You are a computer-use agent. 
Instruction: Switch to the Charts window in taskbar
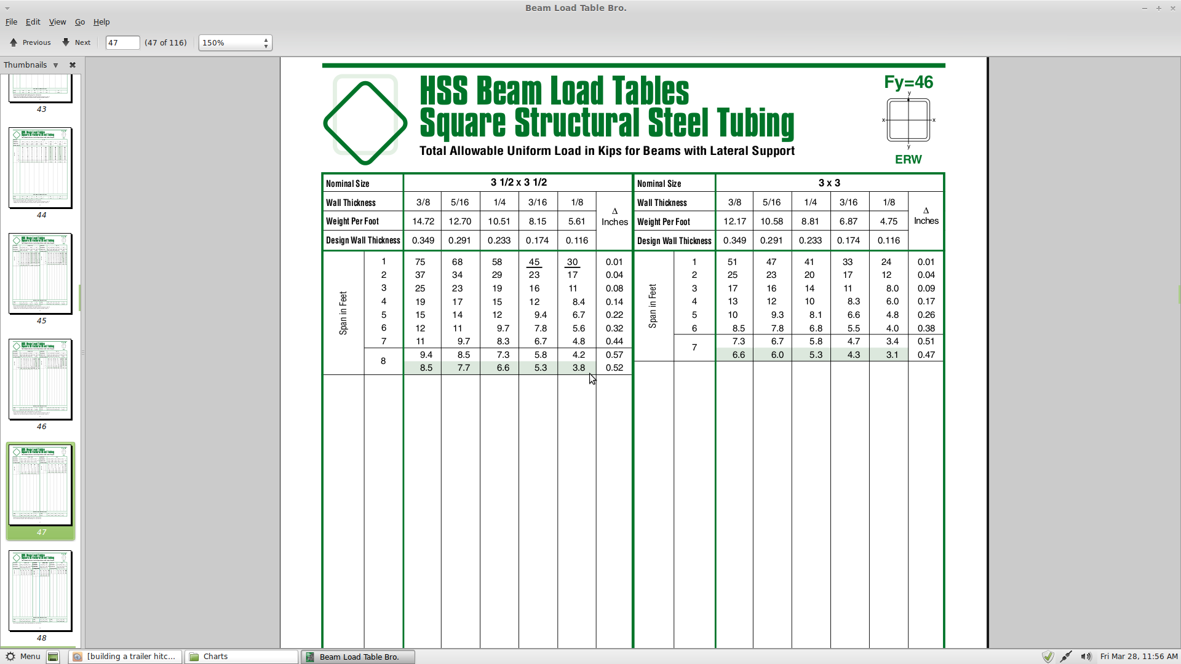(241, 657)
